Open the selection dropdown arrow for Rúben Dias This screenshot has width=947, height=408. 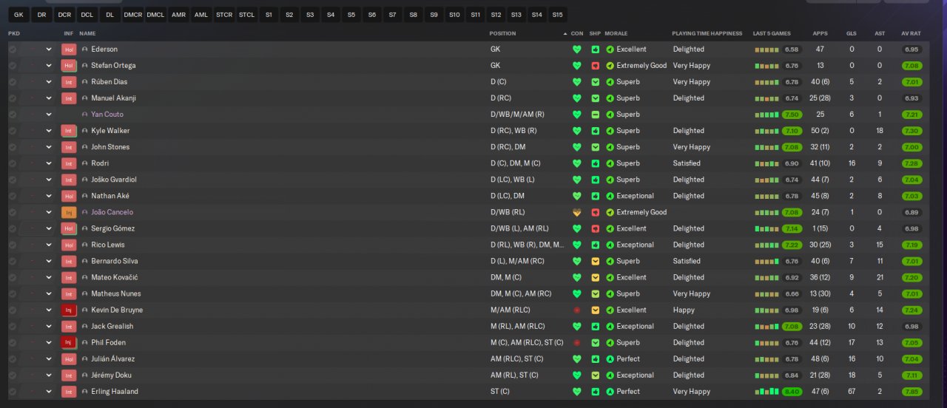pyautogui.click(x=49, y=82)
